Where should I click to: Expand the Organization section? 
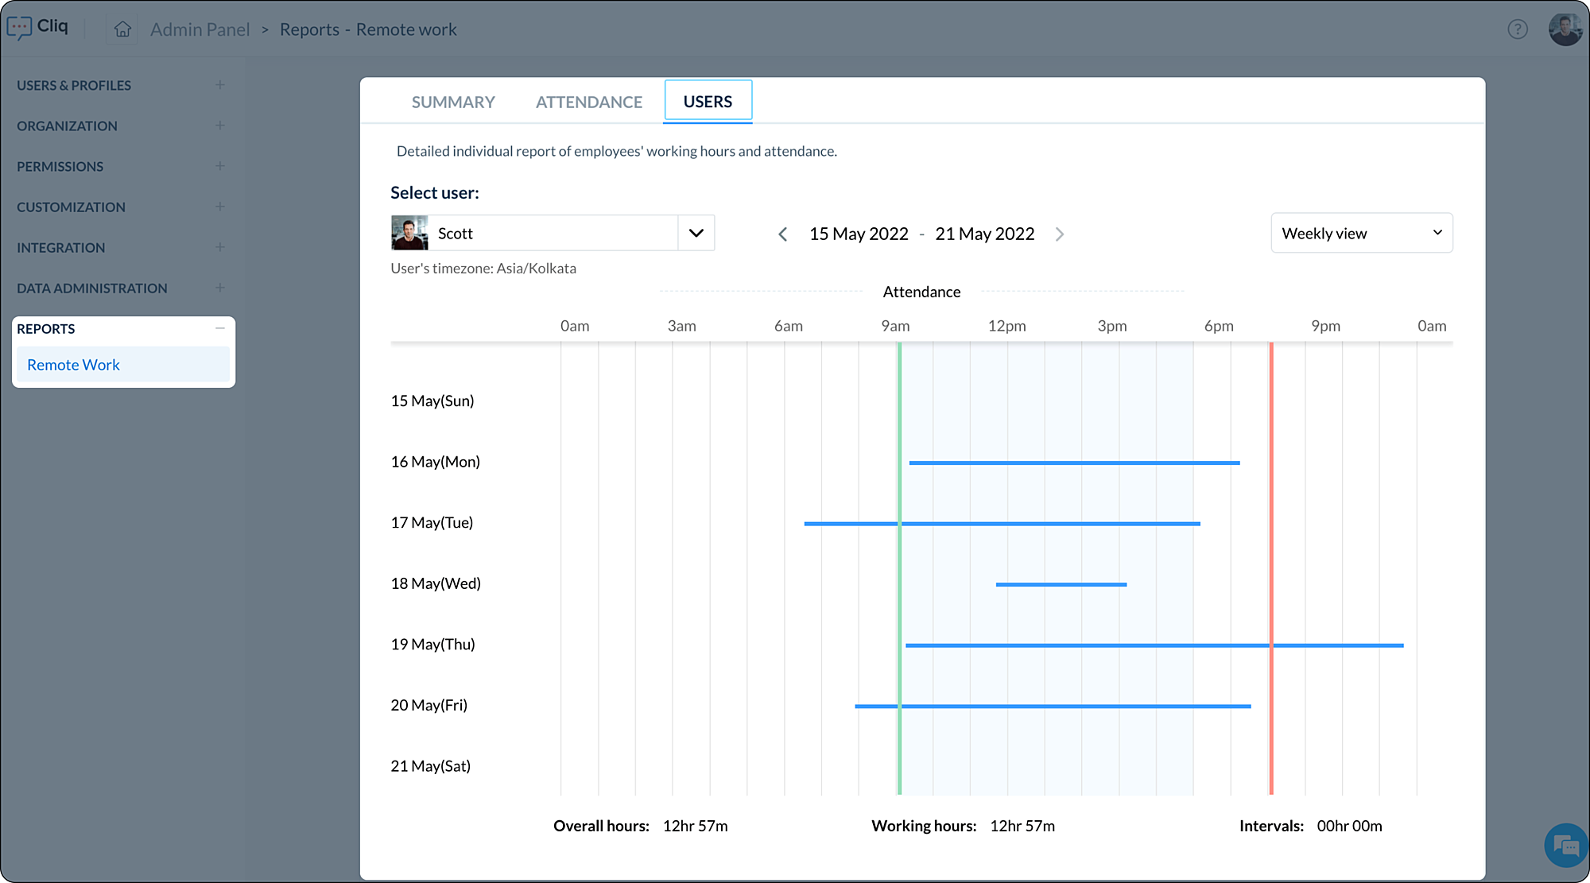(219, 126)
